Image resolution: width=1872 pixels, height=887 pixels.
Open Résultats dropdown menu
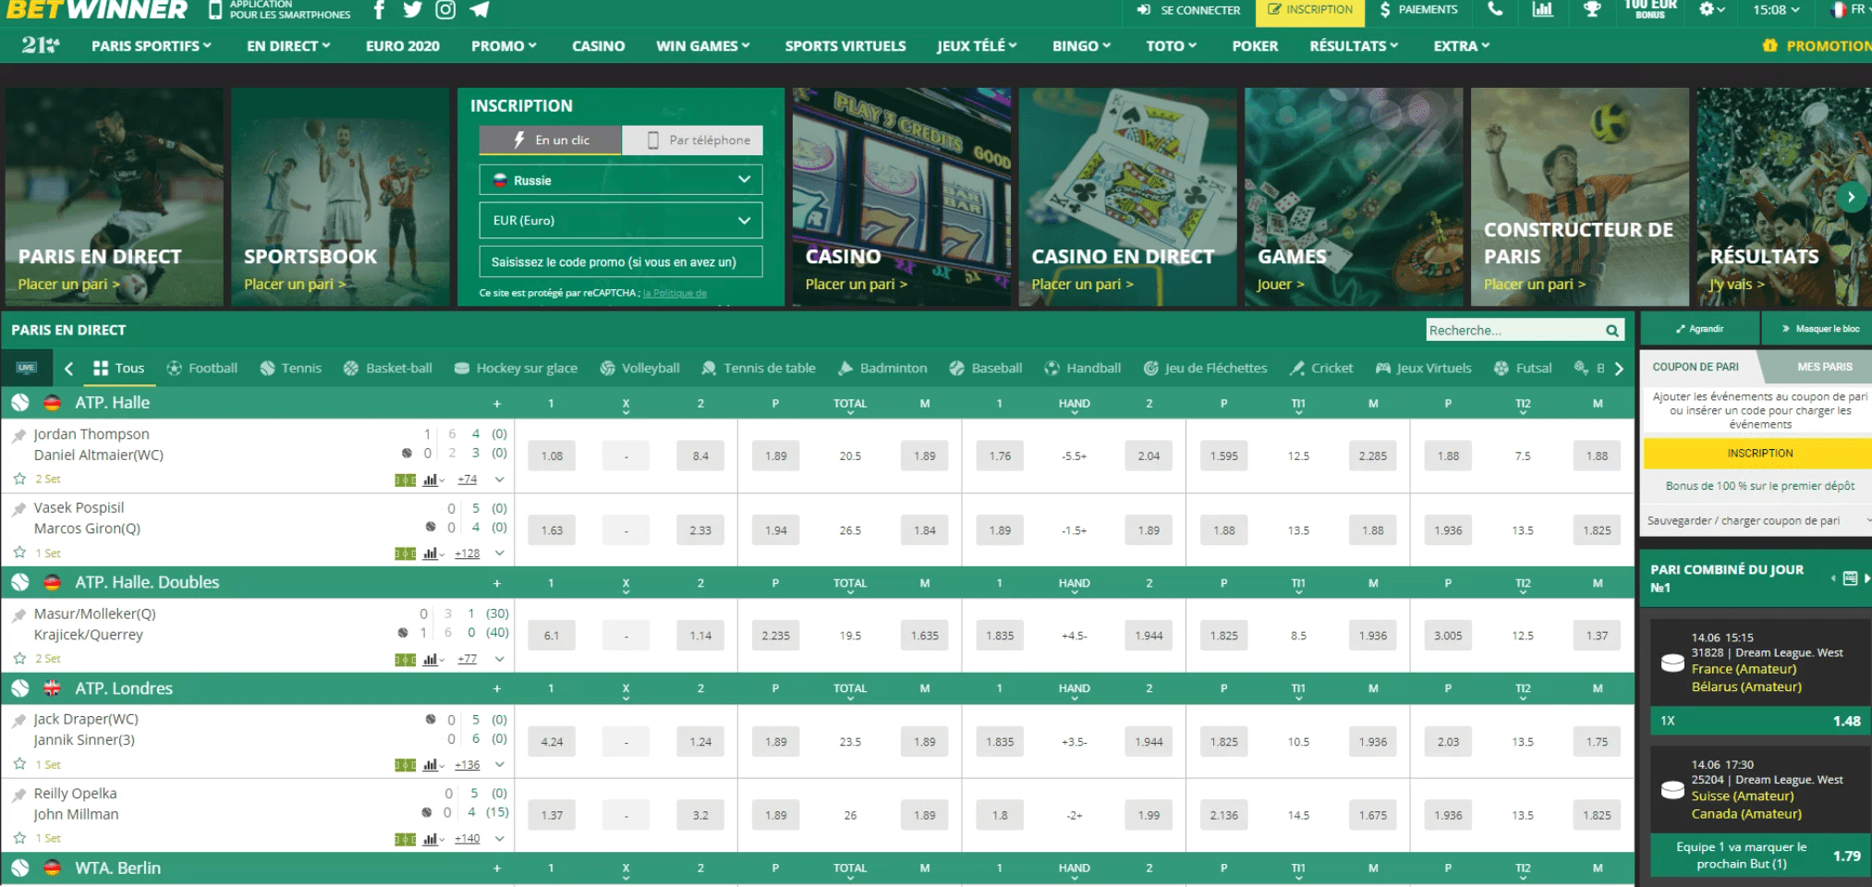pyautogui.click(x=1354, y=45)
